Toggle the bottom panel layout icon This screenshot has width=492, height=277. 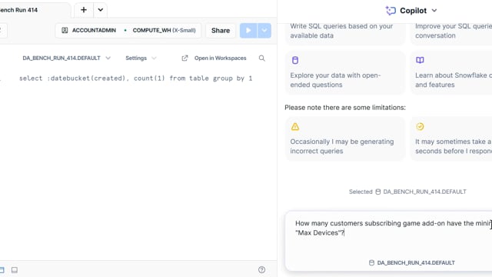[15, 270]
